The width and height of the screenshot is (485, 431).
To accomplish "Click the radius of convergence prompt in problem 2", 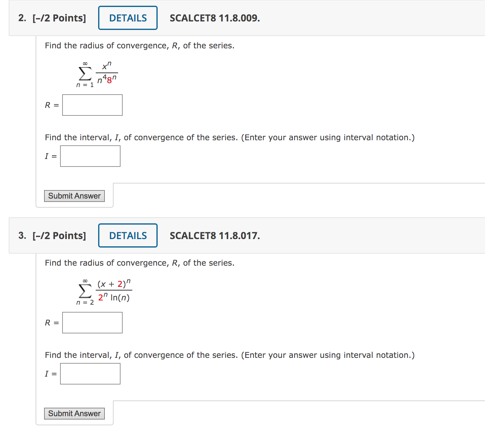I will [x=139, y=46].
